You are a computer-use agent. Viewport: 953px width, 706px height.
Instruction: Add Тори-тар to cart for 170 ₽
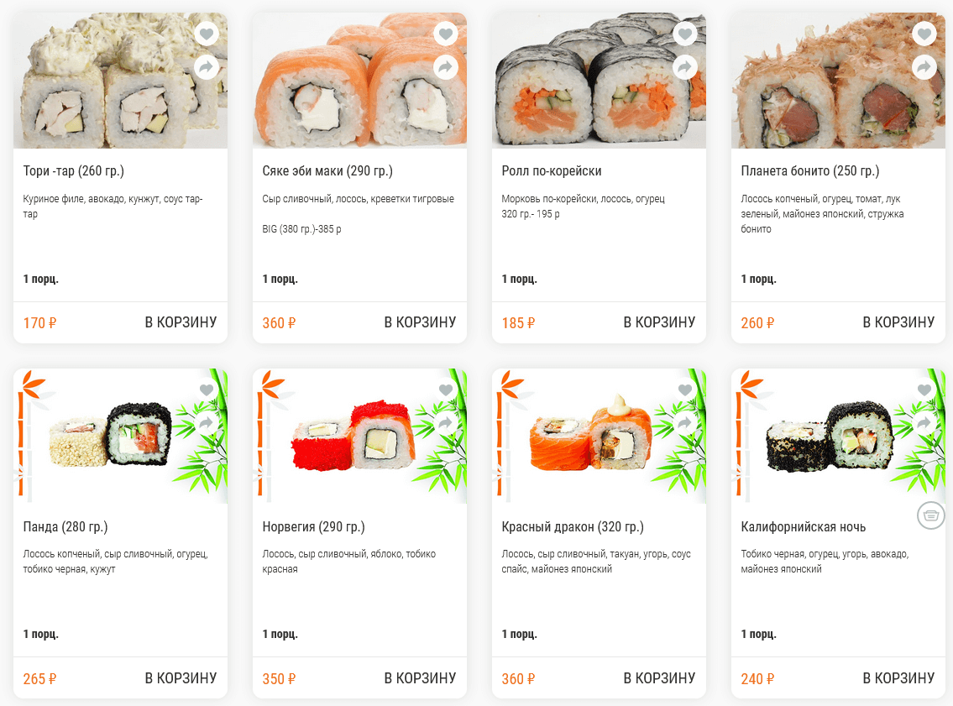click(181, 322)
